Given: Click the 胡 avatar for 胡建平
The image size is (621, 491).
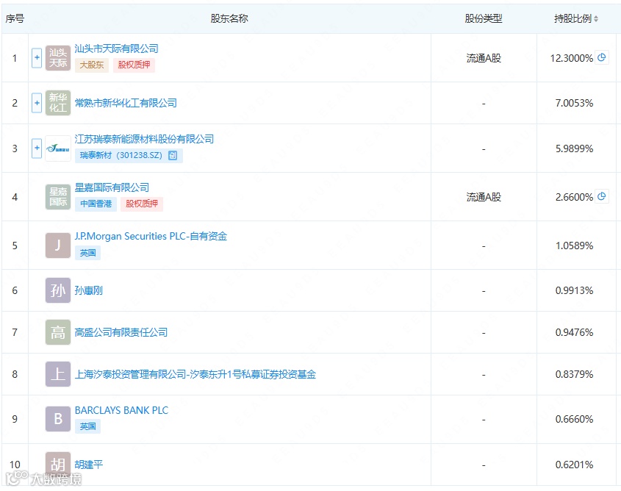Looking at the screenshot, I should click(x=58, y=464).
